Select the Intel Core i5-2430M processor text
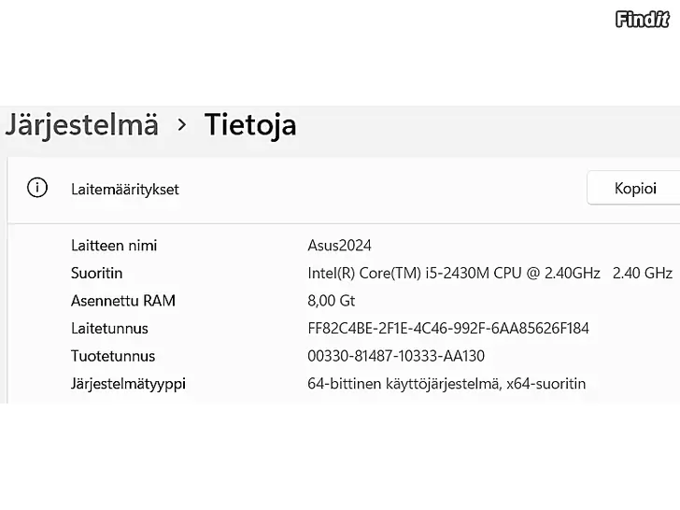Screen dimensions: 680x510 tap(454, 274)
